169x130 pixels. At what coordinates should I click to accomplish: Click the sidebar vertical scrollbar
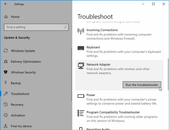coord(71,75)
